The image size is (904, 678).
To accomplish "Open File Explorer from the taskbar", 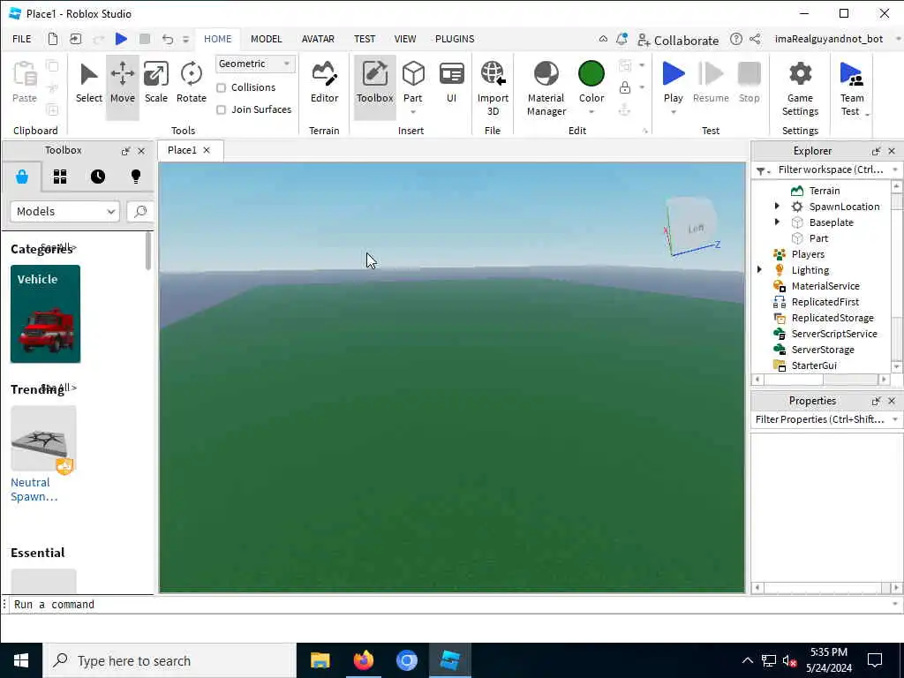I will (320, 660).
